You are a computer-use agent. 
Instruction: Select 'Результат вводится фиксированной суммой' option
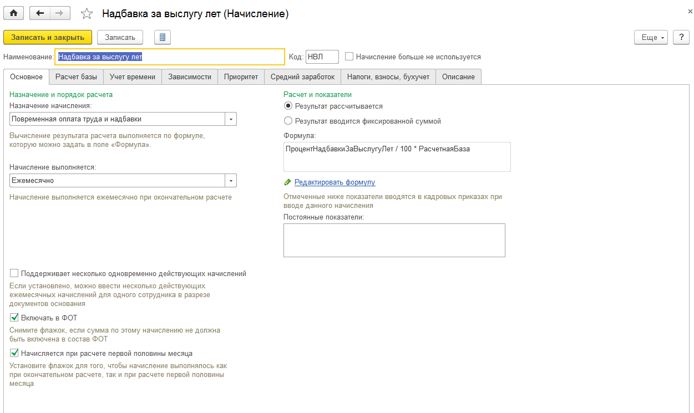click(x=288, y=121)
